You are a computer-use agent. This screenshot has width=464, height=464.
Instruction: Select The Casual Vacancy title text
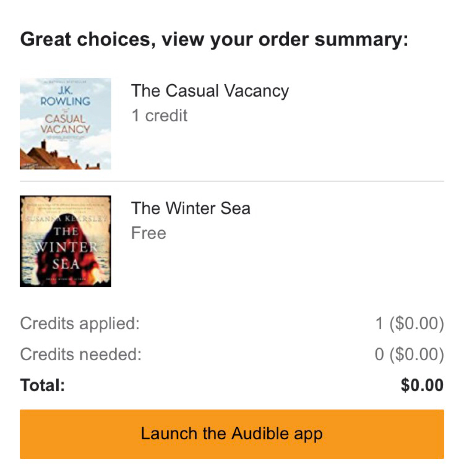tap(210, 91)
